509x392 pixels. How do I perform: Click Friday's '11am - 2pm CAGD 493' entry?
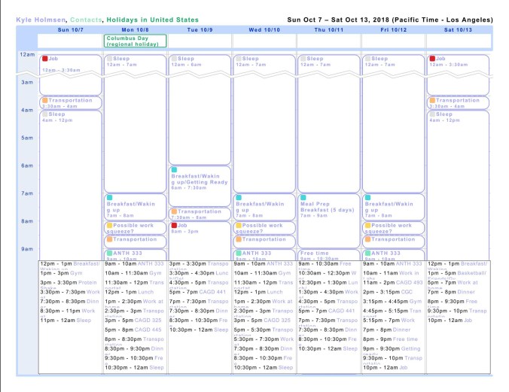(393, 283)
